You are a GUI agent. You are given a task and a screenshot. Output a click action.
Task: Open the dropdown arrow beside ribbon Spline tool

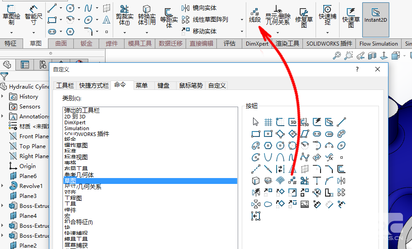[97, 8]
